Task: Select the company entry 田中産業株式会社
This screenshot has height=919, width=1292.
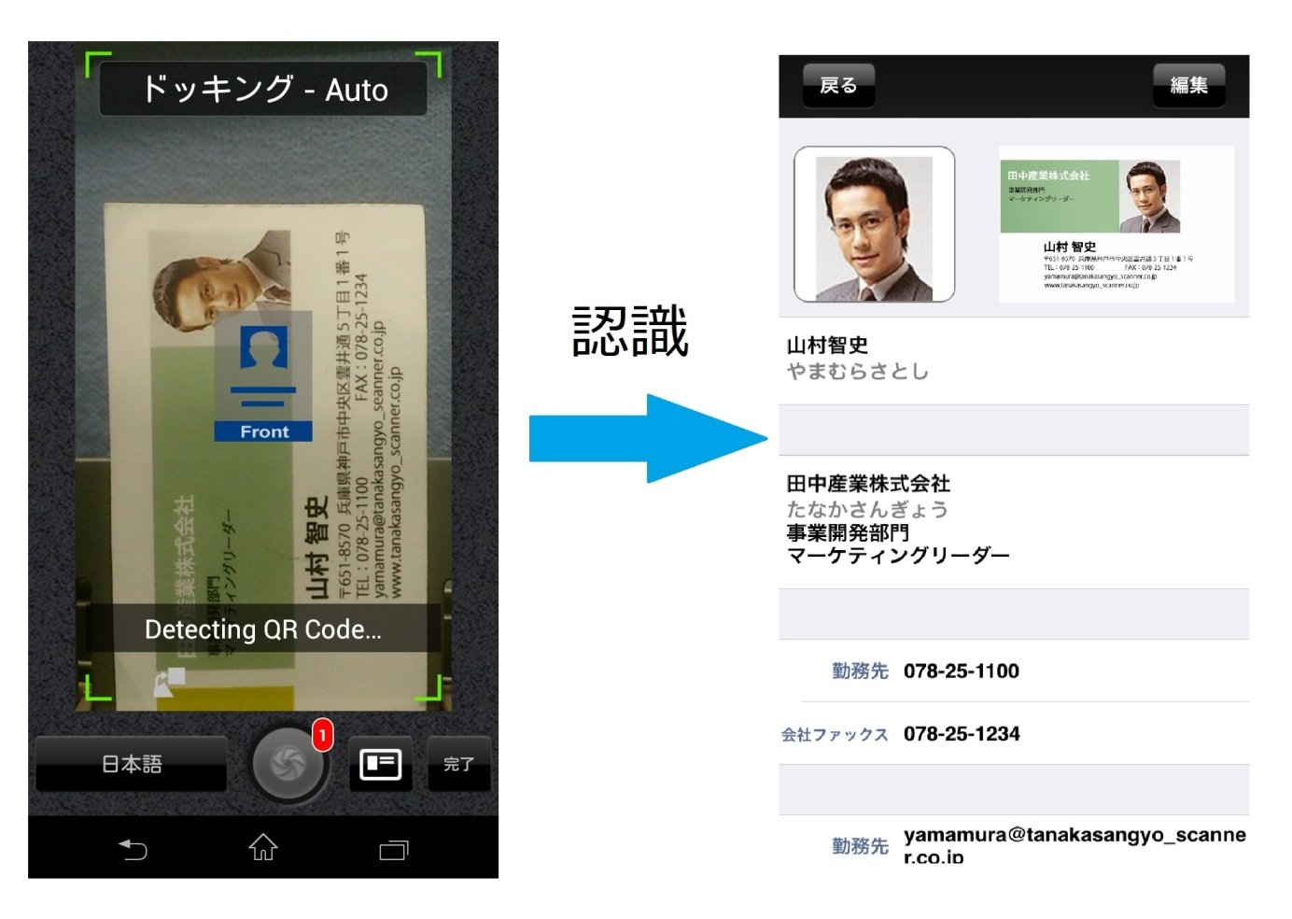Action: pos(868,484)
